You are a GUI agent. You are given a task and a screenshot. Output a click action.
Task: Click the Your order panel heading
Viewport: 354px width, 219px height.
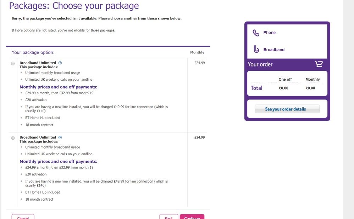260,64
